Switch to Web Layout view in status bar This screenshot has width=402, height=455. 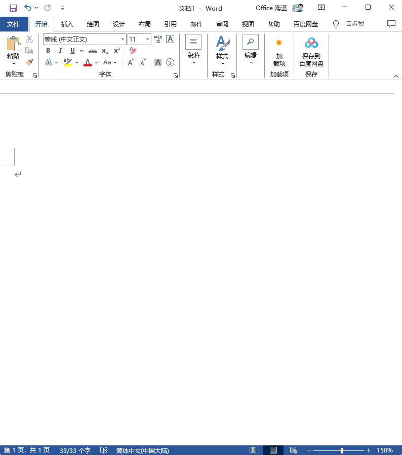(293, 450)
